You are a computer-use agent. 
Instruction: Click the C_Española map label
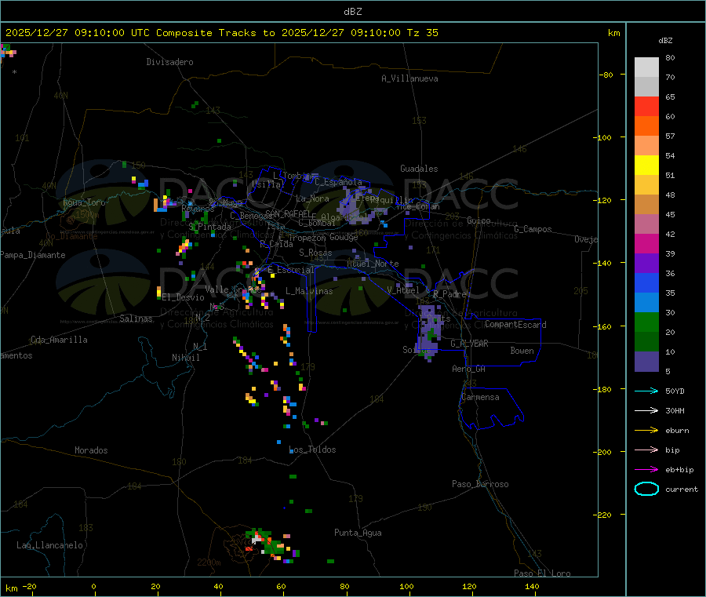(x=338, y=182)
